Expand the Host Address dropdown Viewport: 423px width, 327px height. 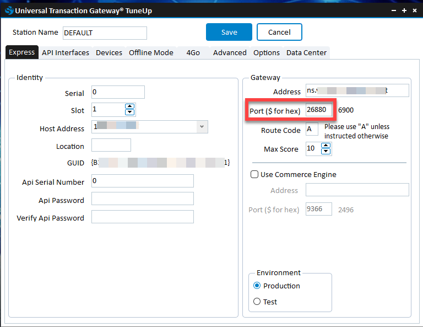click(202, 127)
